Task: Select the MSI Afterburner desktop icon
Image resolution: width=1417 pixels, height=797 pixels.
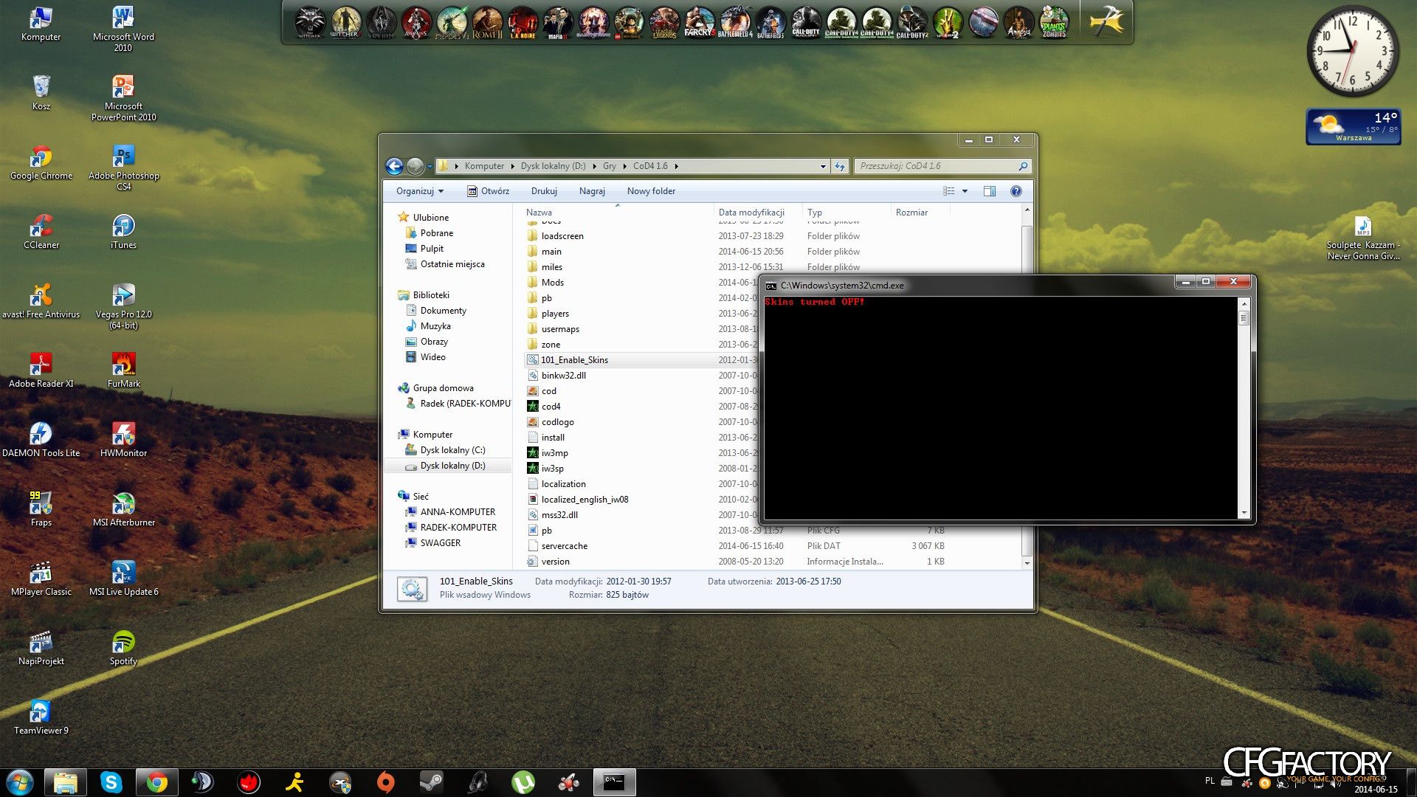Action: pyautogui.click(x=123, y=509)
